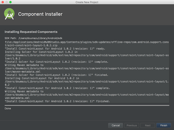This screenshot has width=174, height=130.
Task: Click the Solver for ConstraintLayout 'finished.' line
Action: [x=56, y=75]
